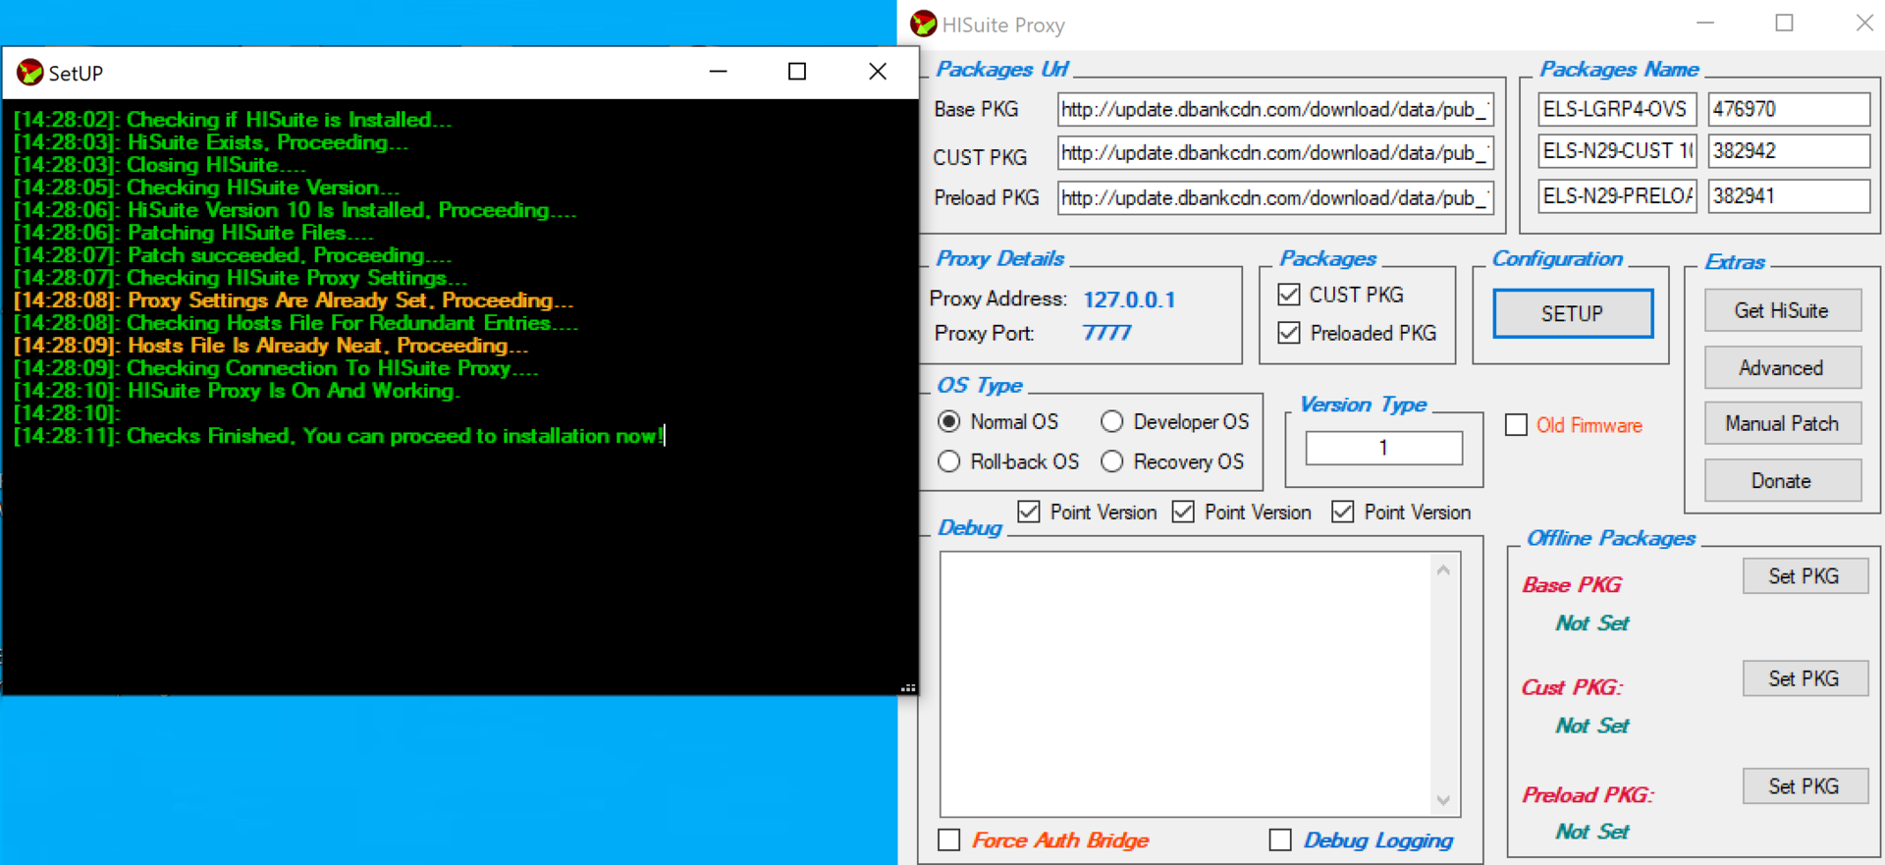
Task: Maximize the HISuite Proxy window
Action: [1784, 23]
